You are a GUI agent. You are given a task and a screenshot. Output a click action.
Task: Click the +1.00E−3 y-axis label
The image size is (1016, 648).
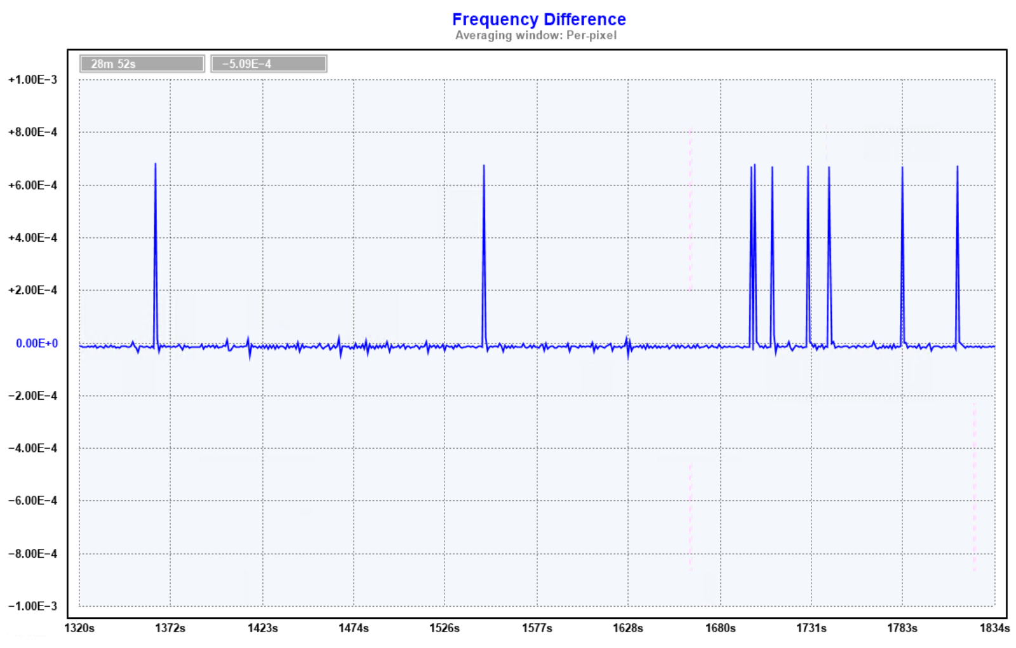click(32, 80)
